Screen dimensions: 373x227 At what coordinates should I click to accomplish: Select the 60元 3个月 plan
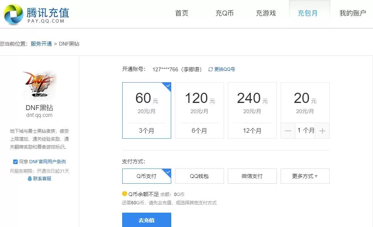pos(147,110)
